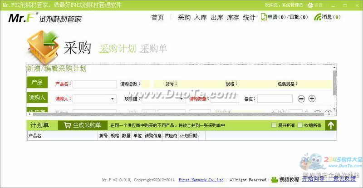
Task: Click the 请购数量 input field
Action: (x=225, y=99)
